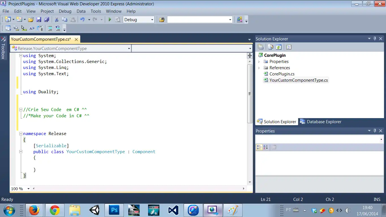Click the Undo arrow icon
The image size is (386, 217).
click(x=83, y=19)
